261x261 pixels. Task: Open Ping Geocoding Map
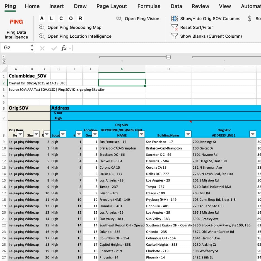(x=74, y=27)
